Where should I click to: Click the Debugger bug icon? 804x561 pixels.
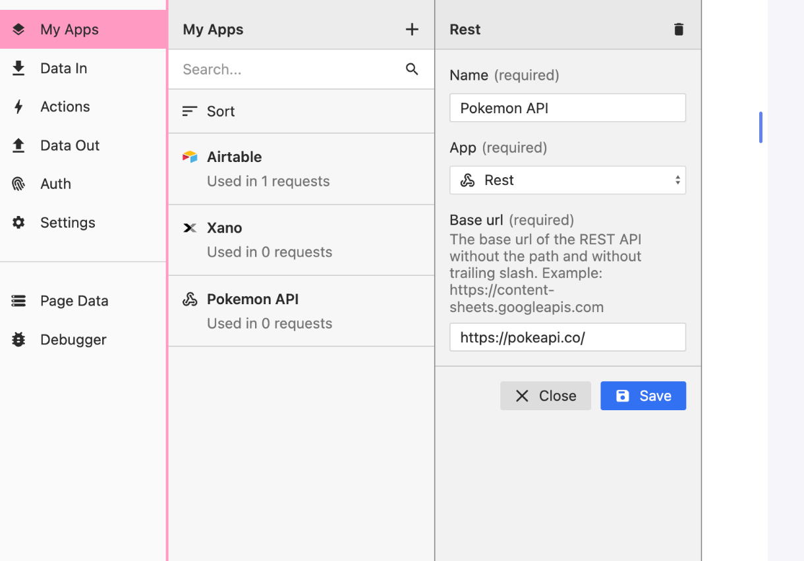[18, 340]
